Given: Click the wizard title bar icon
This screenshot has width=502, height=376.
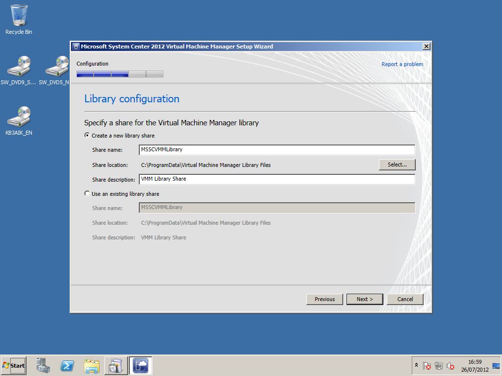Looking at the screenshot, I should coord(76,47).
